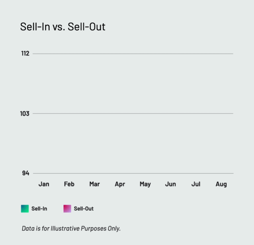Screen dimensions: 254x245
Task: Click the top gridline at 112
Action: (x=133, y=54)
